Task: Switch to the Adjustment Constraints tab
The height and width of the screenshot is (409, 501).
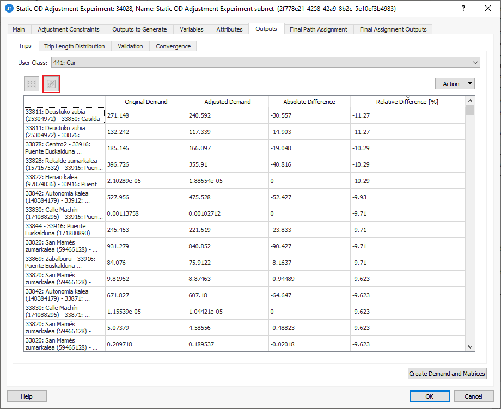Action: coord(69,29)
